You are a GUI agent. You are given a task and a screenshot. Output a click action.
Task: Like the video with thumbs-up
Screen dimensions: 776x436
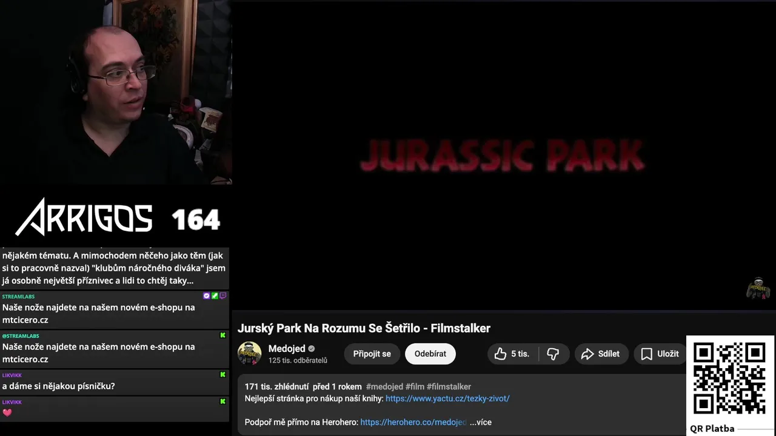(x=512, y=354)
